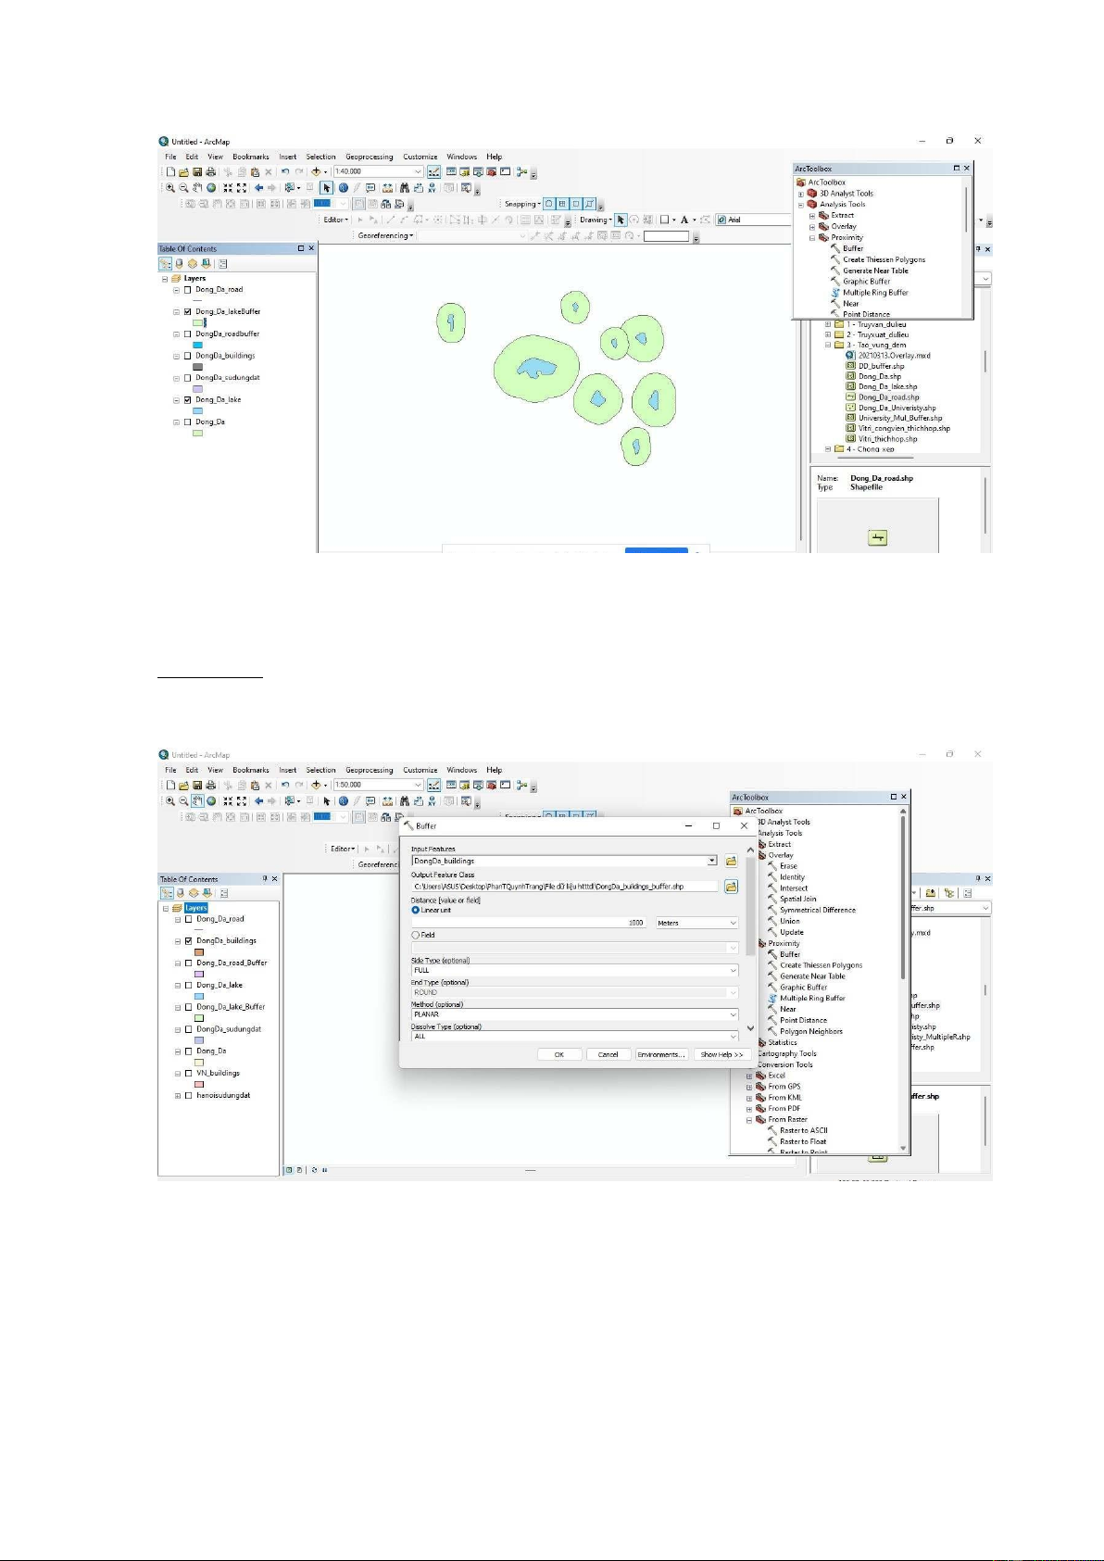Open the Erase tool in ArcToolbox
Screen dimensions: 1104x1561
click(x=788, y=866)
